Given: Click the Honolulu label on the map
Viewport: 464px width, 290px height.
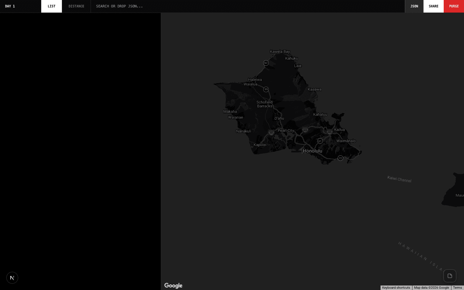Looking at the screenshot, I should (x=312, y=151).
